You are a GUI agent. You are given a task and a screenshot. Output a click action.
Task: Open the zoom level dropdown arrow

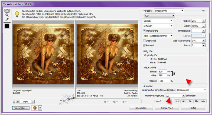(33, 102)
